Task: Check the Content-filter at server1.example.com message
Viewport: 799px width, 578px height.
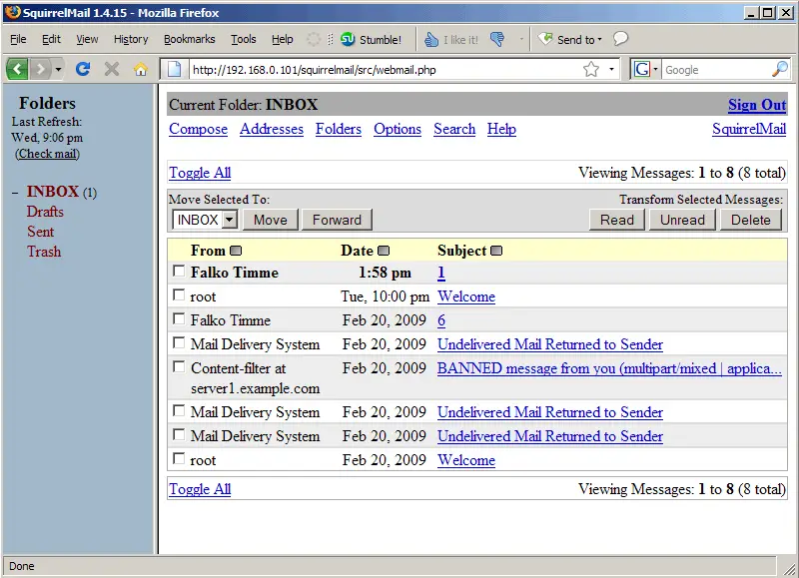Action: point(179,366)
